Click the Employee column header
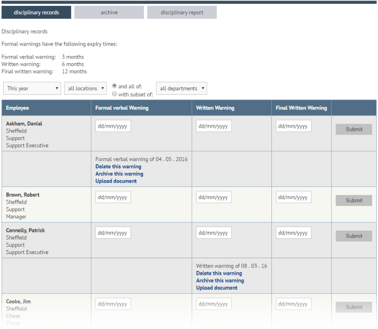The height and width of the screenshot is (329, 378). (46, 108)
